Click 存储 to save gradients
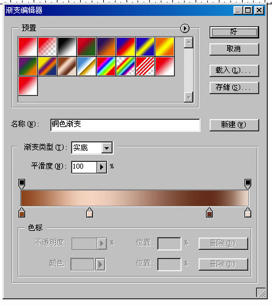Screen dimensions: 272x306 point(234,88)
